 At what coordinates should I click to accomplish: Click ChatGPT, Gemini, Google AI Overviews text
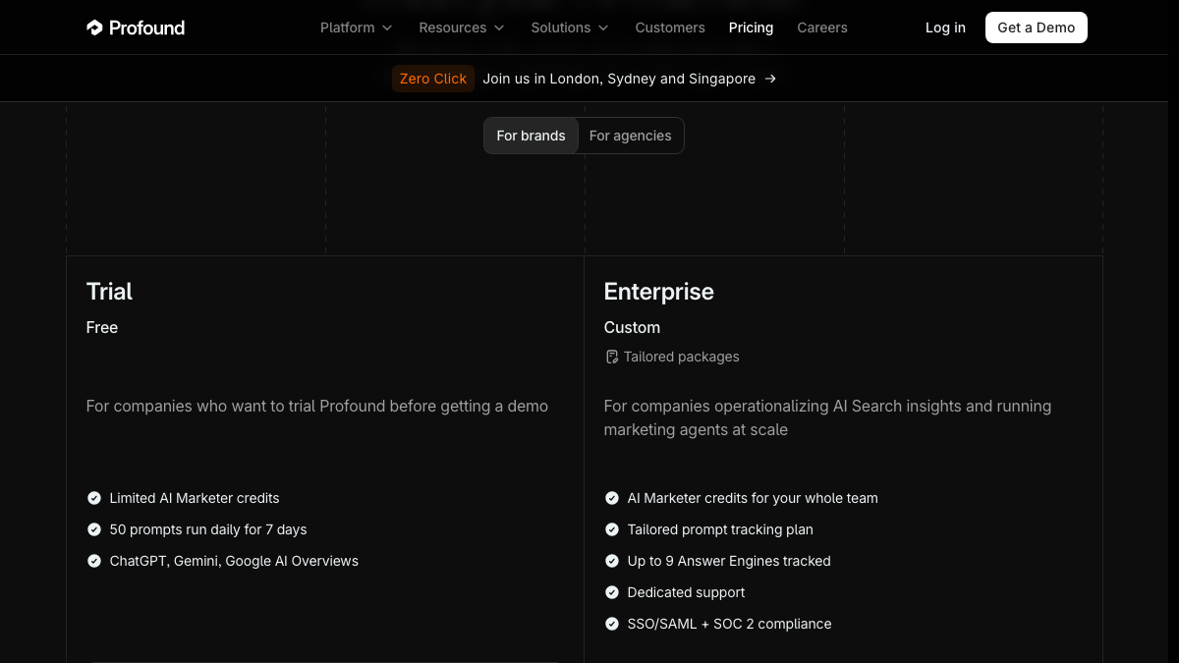click(234, 561)
